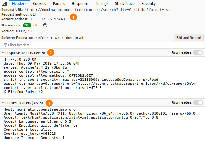Click the orange marker numbered 1

click(73, 17)
